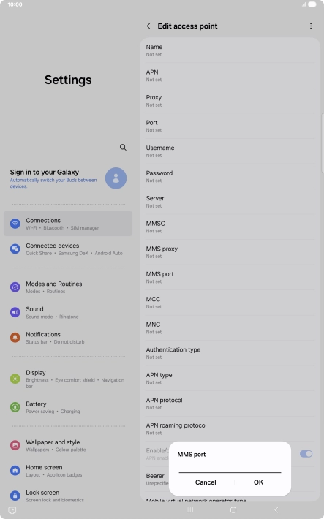Toggle the Enable APN switch
The width and height of the screenshot is (324, 519).
[x=306, y=454]
